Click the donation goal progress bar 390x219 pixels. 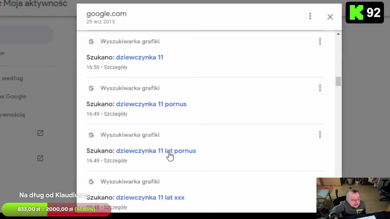[x=56, y=209]
